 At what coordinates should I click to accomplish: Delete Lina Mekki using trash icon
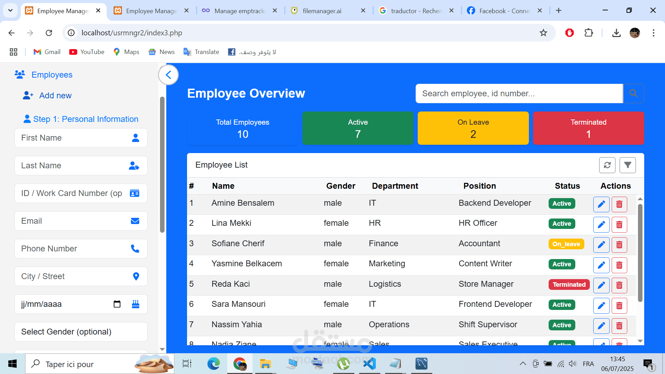point(619,225)
